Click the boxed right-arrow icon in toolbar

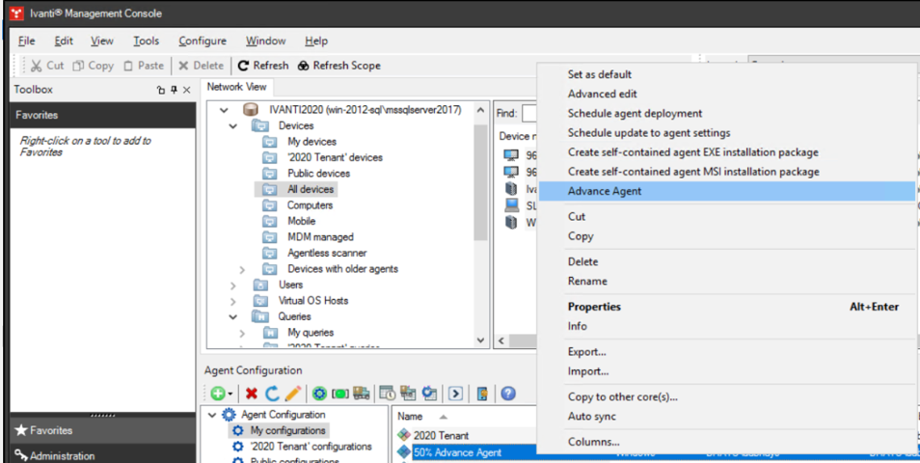pos(456,394)
